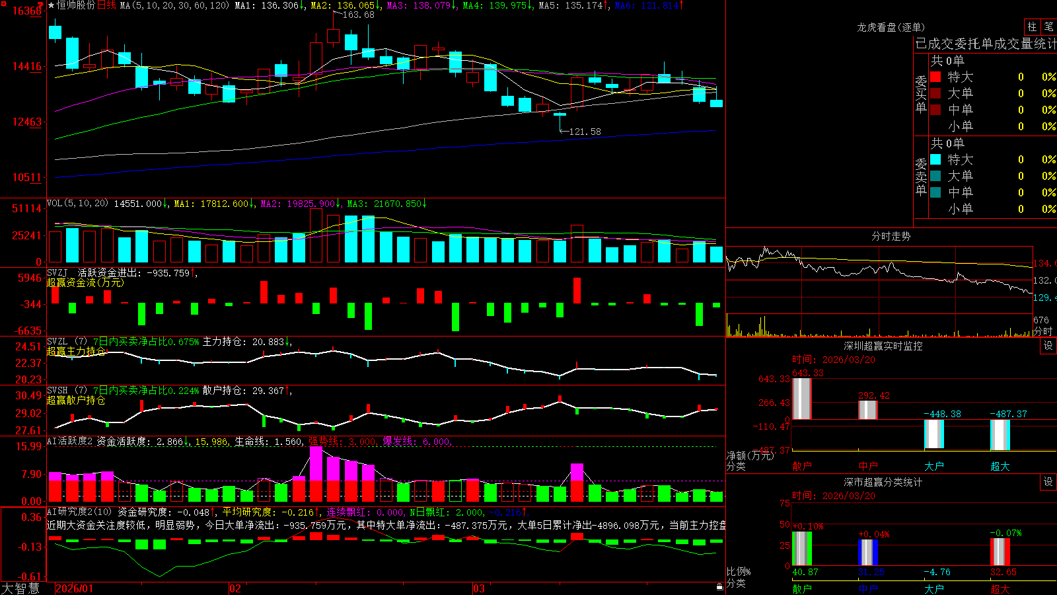Click the 已成交委托单成交量统计 header
The image size is (1057, 595).
986,44
